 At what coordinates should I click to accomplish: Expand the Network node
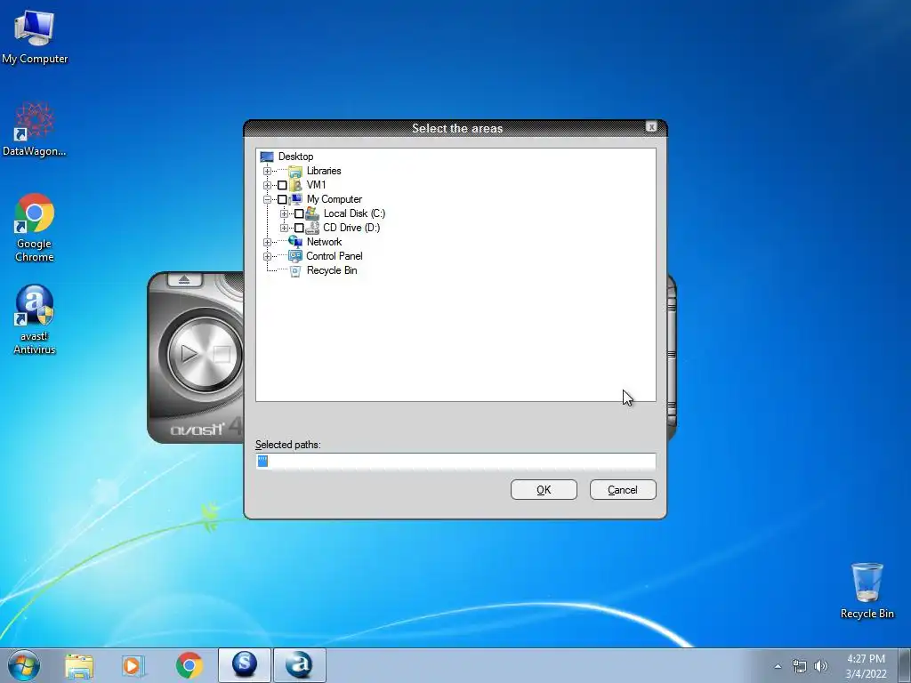coord(267,242)
